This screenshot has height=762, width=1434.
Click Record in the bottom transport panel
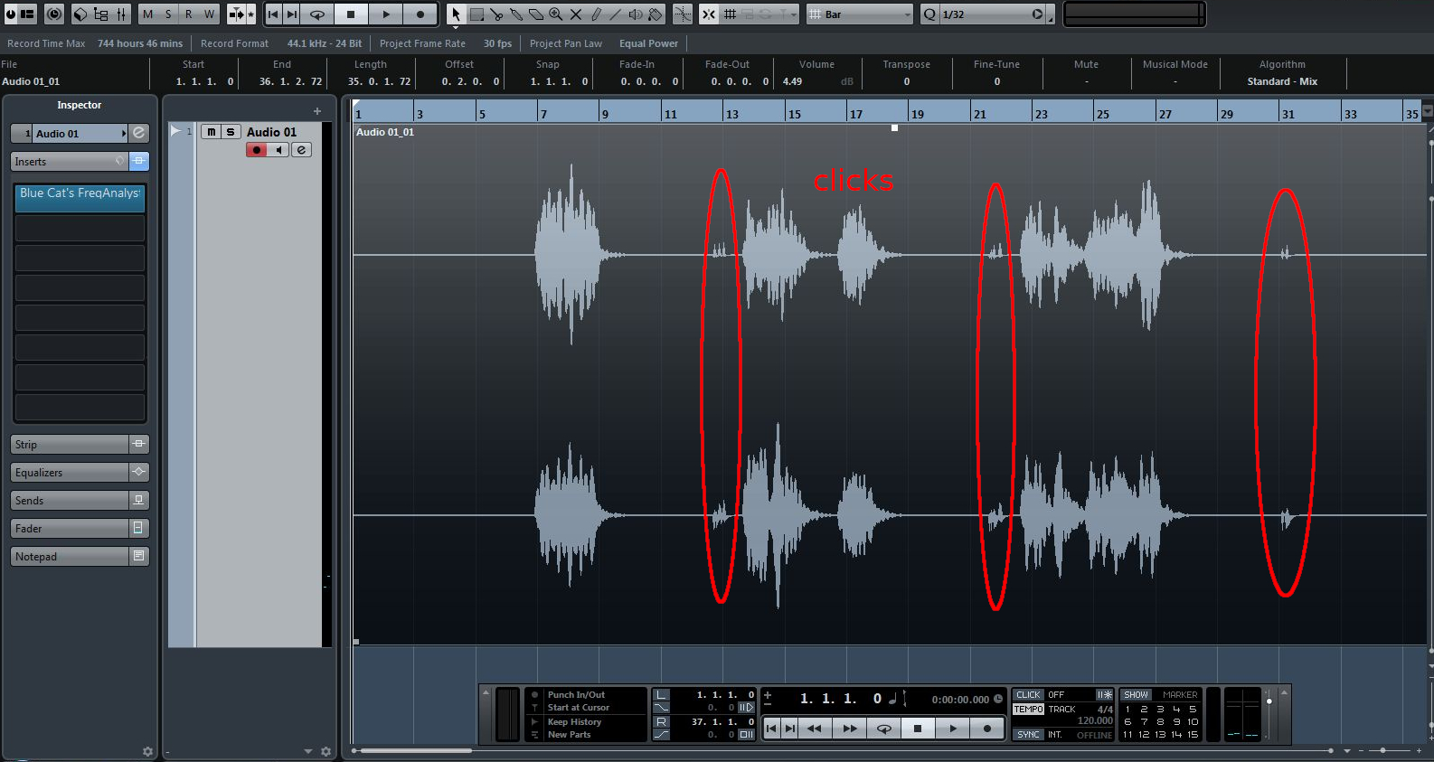point(987,729)
